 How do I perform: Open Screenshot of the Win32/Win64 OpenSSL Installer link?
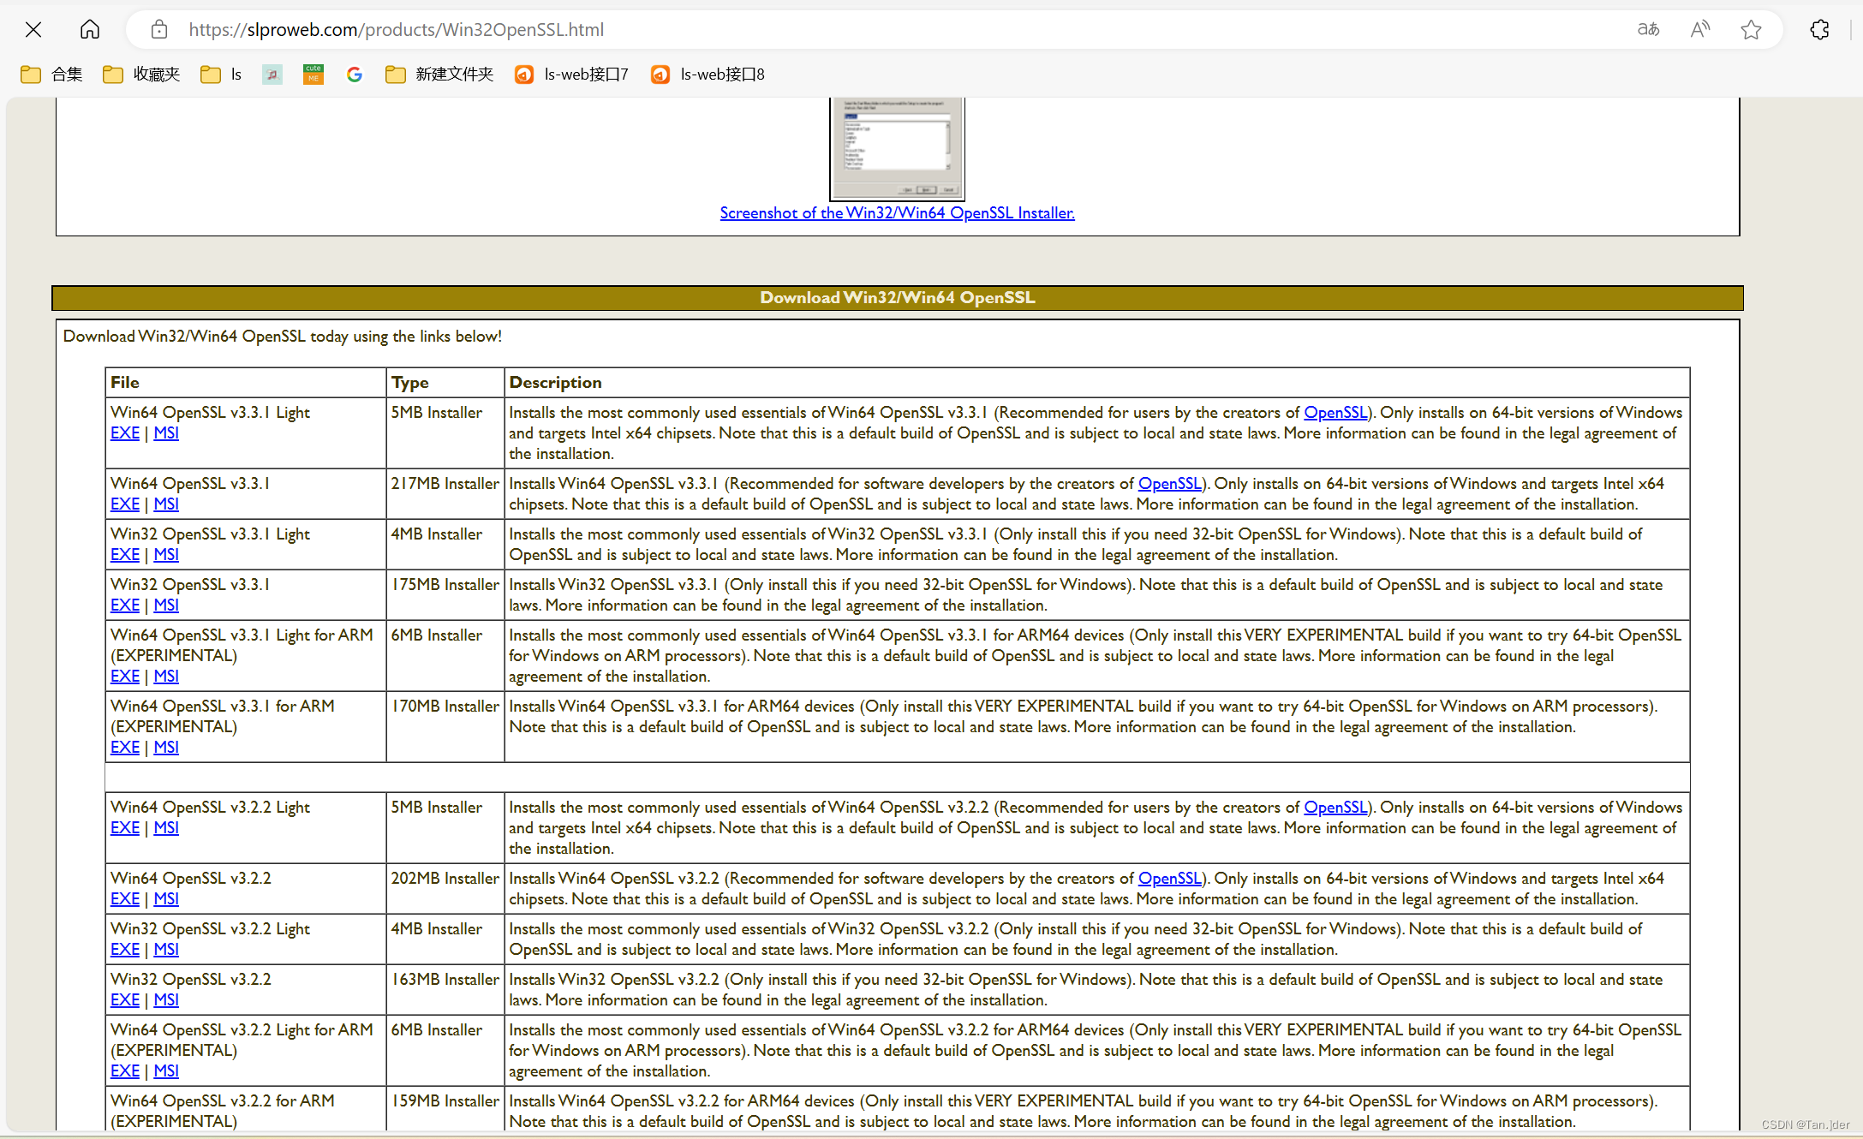(897, 213)
